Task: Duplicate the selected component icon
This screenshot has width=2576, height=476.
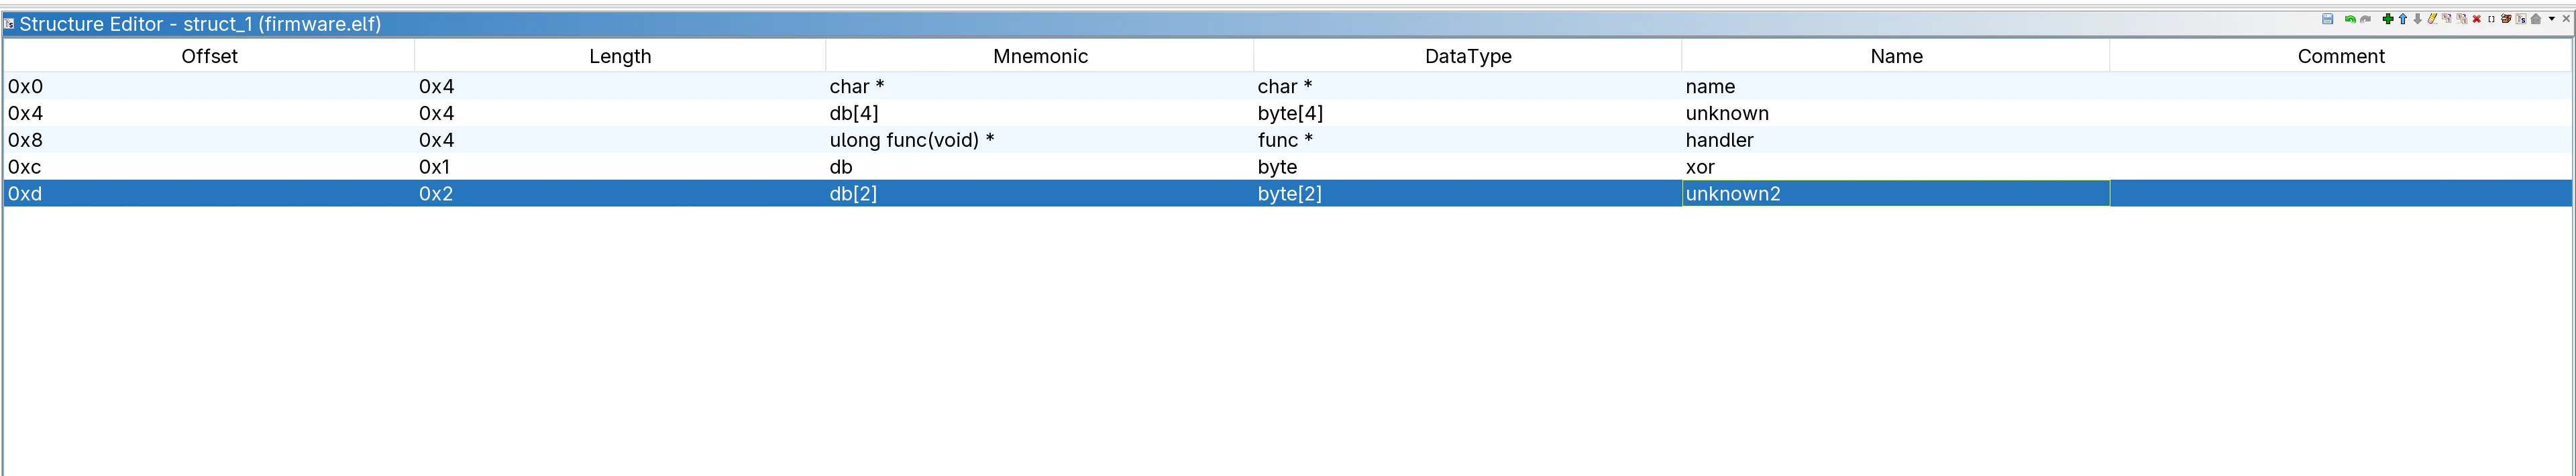Action: pos(2447,19)
